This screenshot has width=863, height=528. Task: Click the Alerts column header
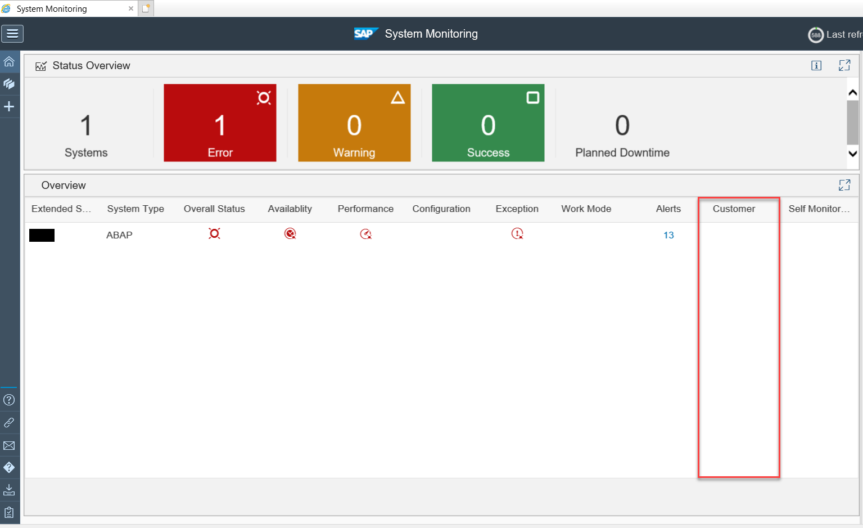pos(668,209)
